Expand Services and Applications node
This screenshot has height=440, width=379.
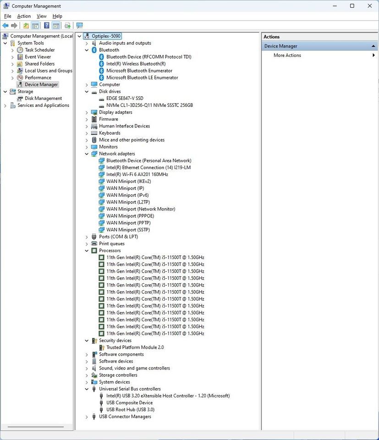click(5, 105)
